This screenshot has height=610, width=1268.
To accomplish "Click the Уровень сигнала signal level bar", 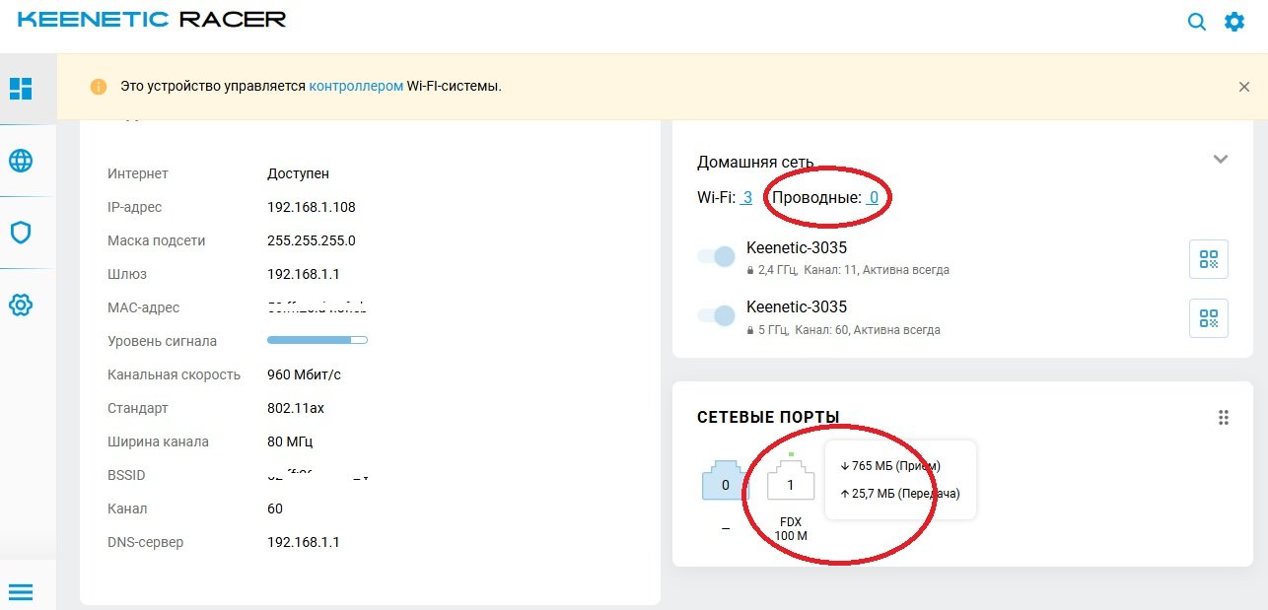I will 317,340.
